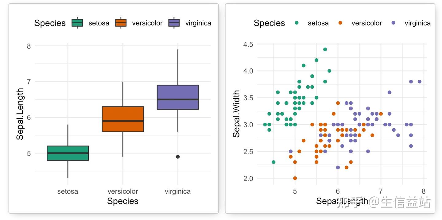Image resolution: width=442 pixels, height=220 pixels.
Task: Click the Species legend title above the boxplot
Action: [50, 23]
